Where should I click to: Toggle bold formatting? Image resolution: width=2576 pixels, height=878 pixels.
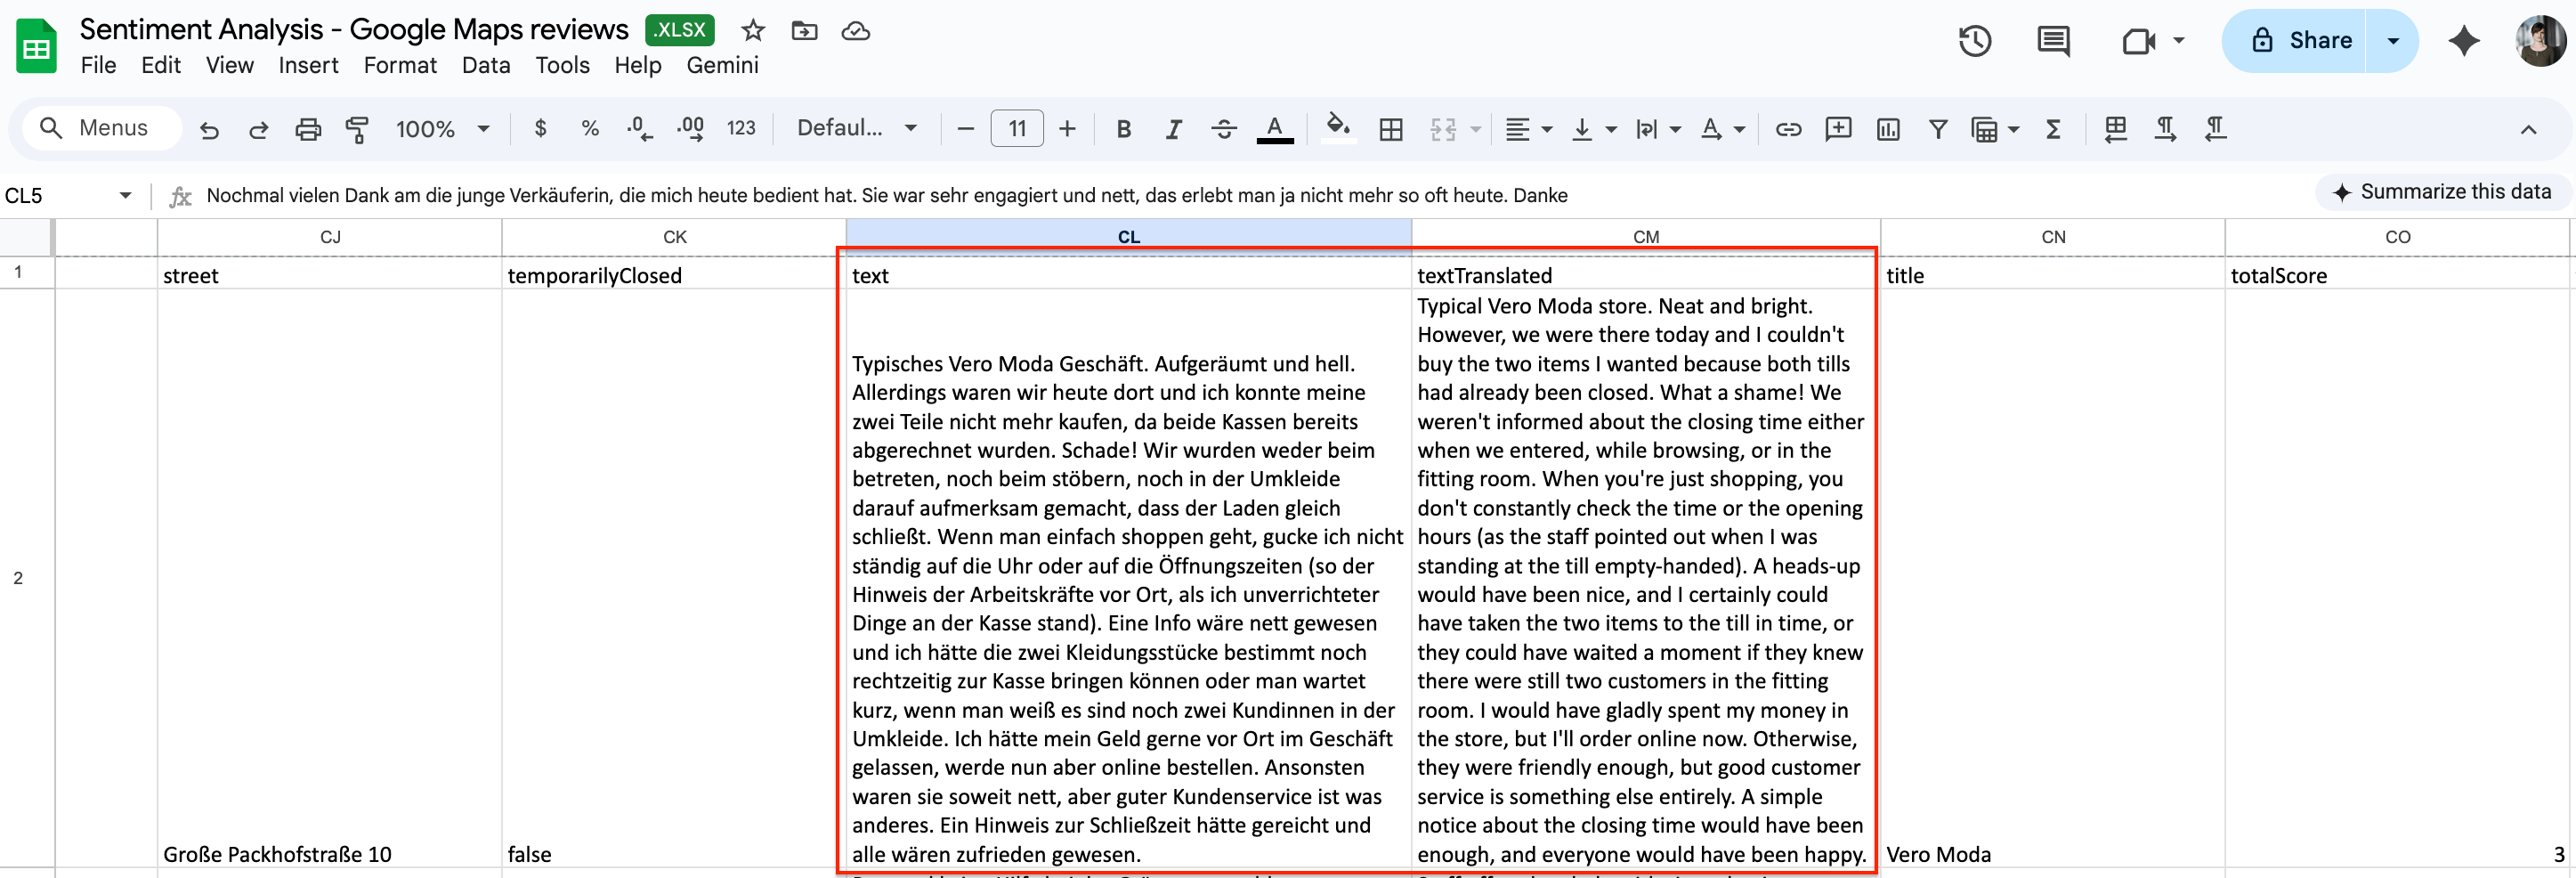point(1123,128)
